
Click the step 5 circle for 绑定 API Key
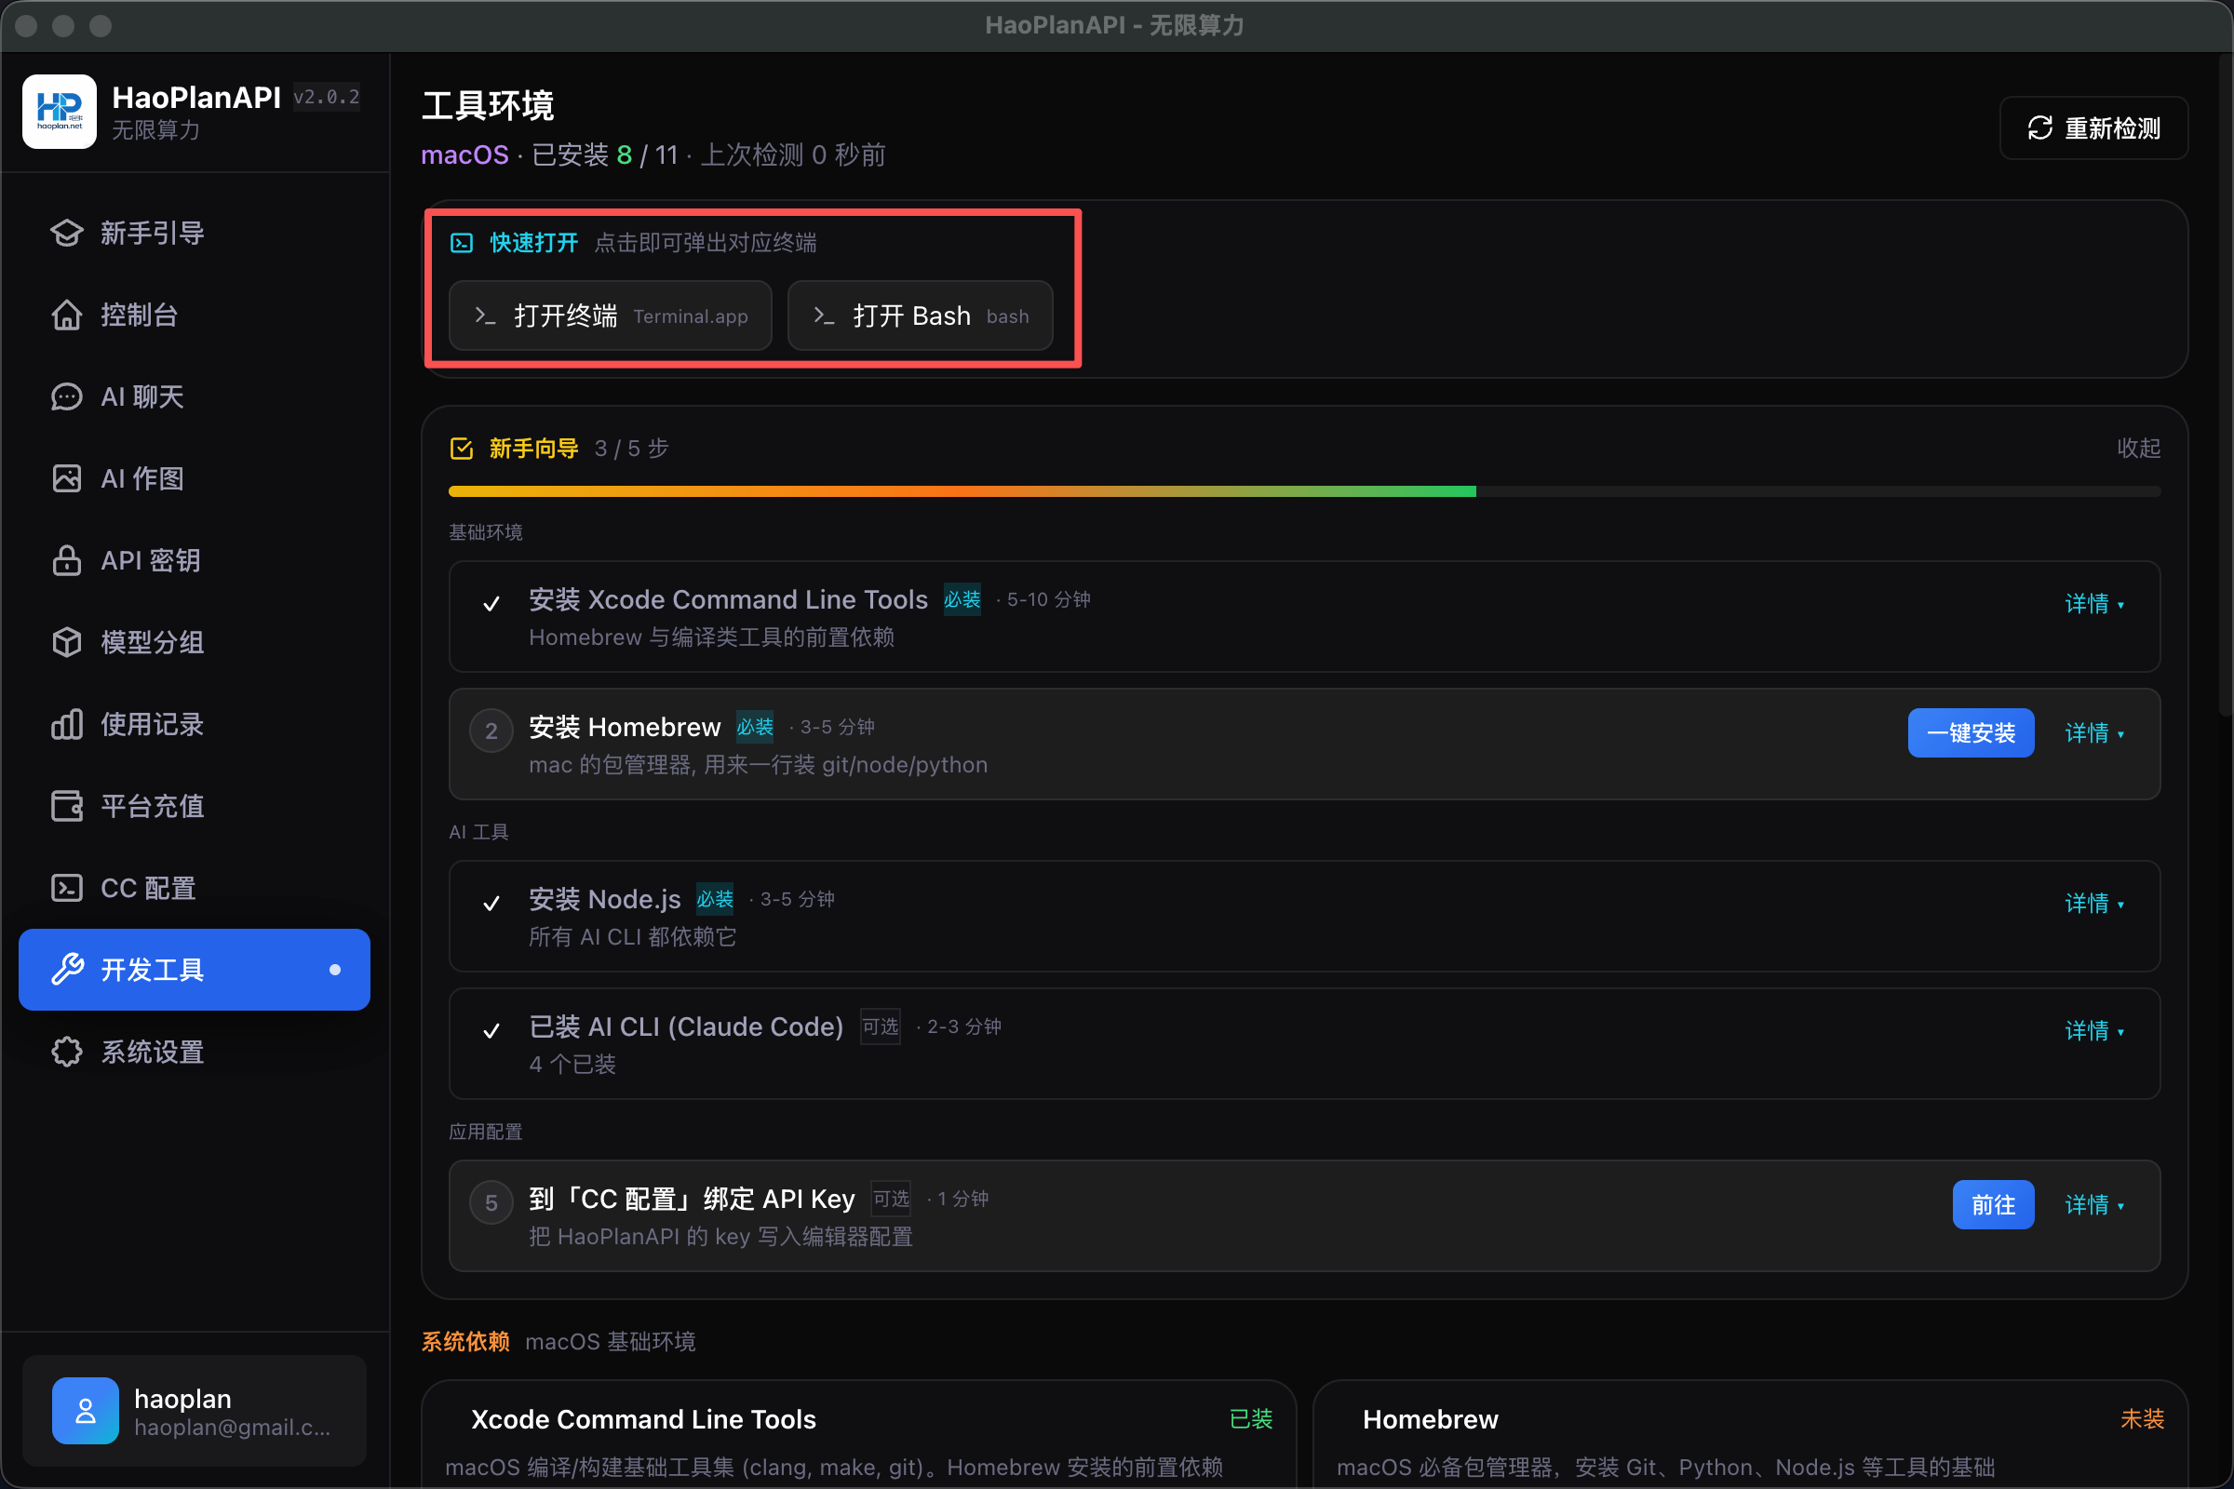(x=491, y=1203)
